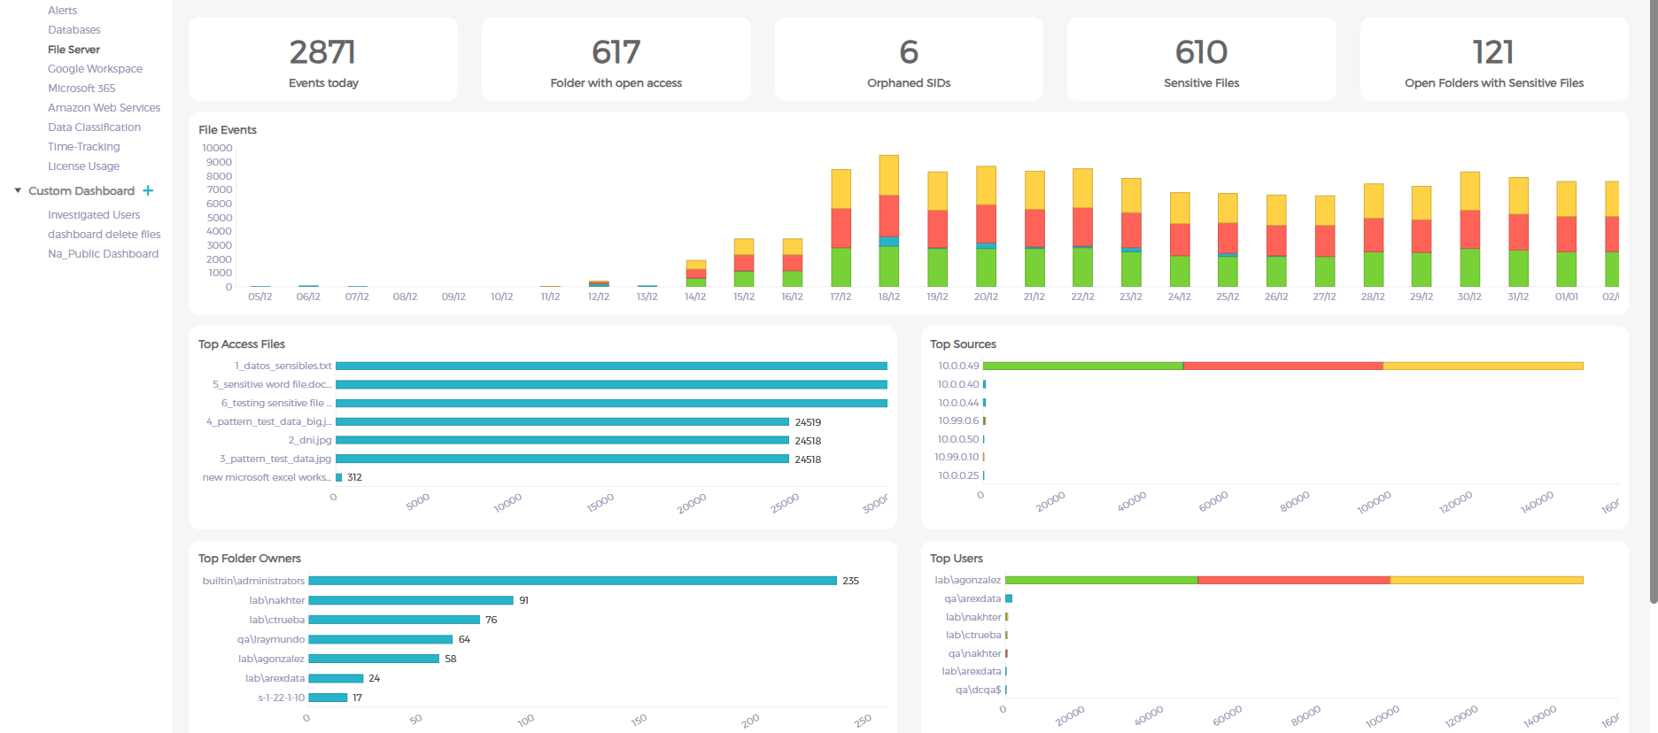The height and width of the screenshot is (733, 1658).
Task: Open Data Classification page
Action: (x=94, y=127)
